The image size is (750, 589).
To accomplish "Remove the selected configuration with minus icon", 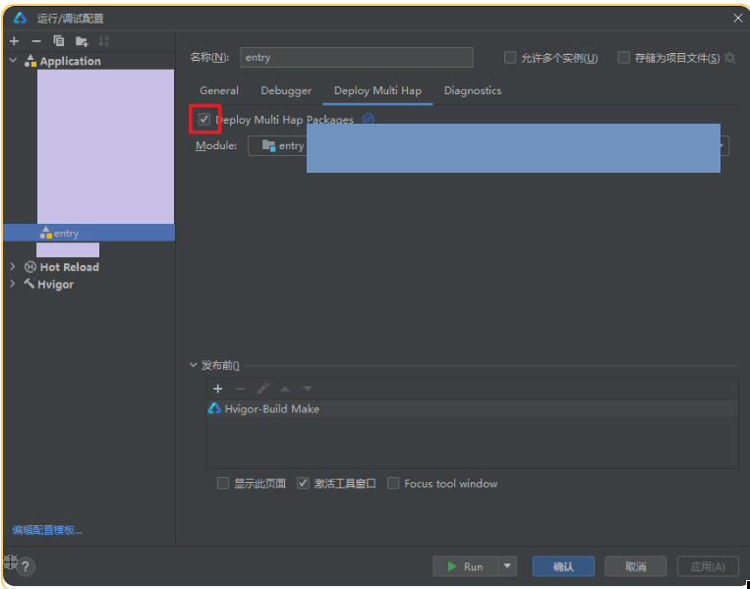I will click(36, 41).
